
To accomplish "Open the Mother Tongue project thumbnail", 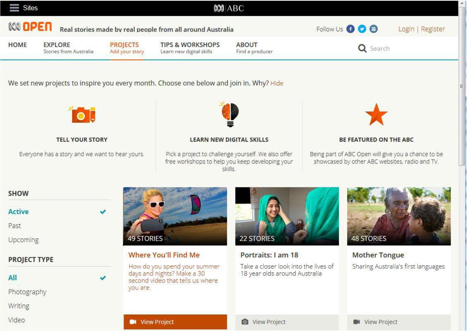I will (x=398, y=216).
